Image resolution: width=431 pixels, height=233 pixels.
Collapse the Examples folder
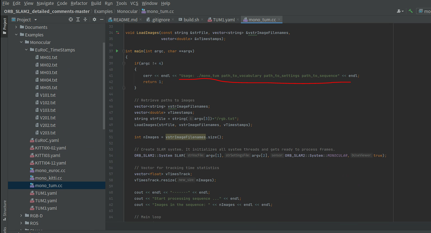tap(17, 35)
